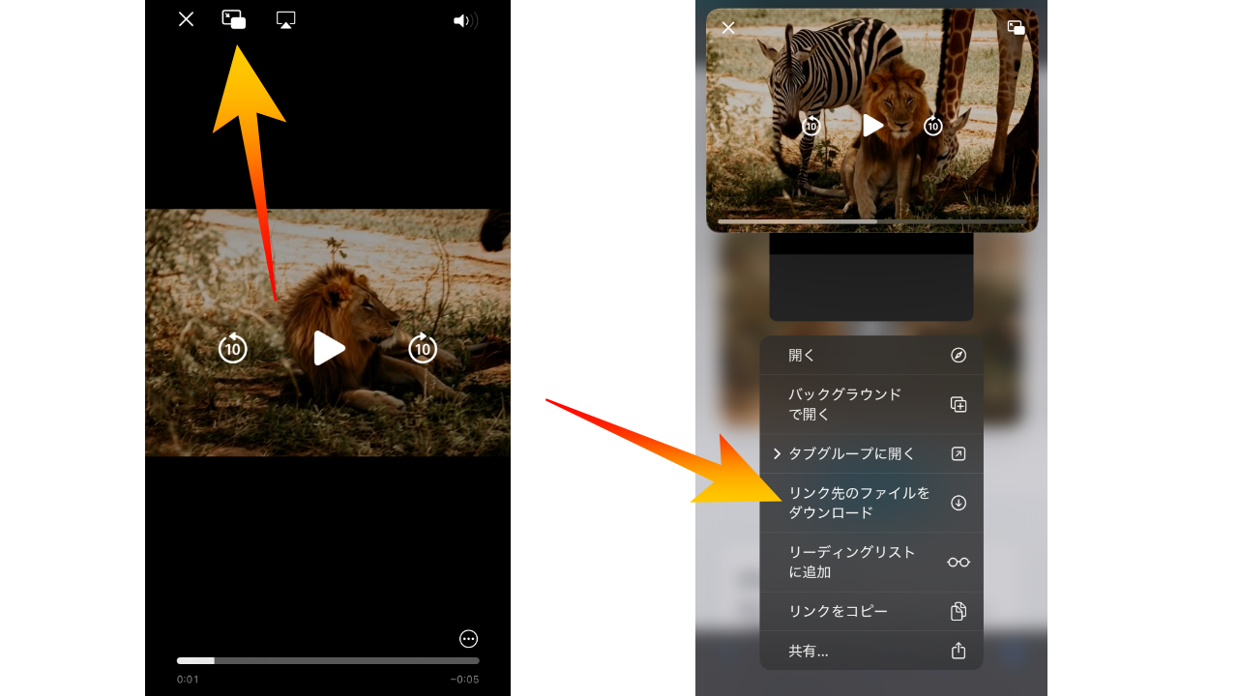Viewport: 1238px width, 696px height.
Task: Tap the share icon beside 共有
Action: pos(958,650)
